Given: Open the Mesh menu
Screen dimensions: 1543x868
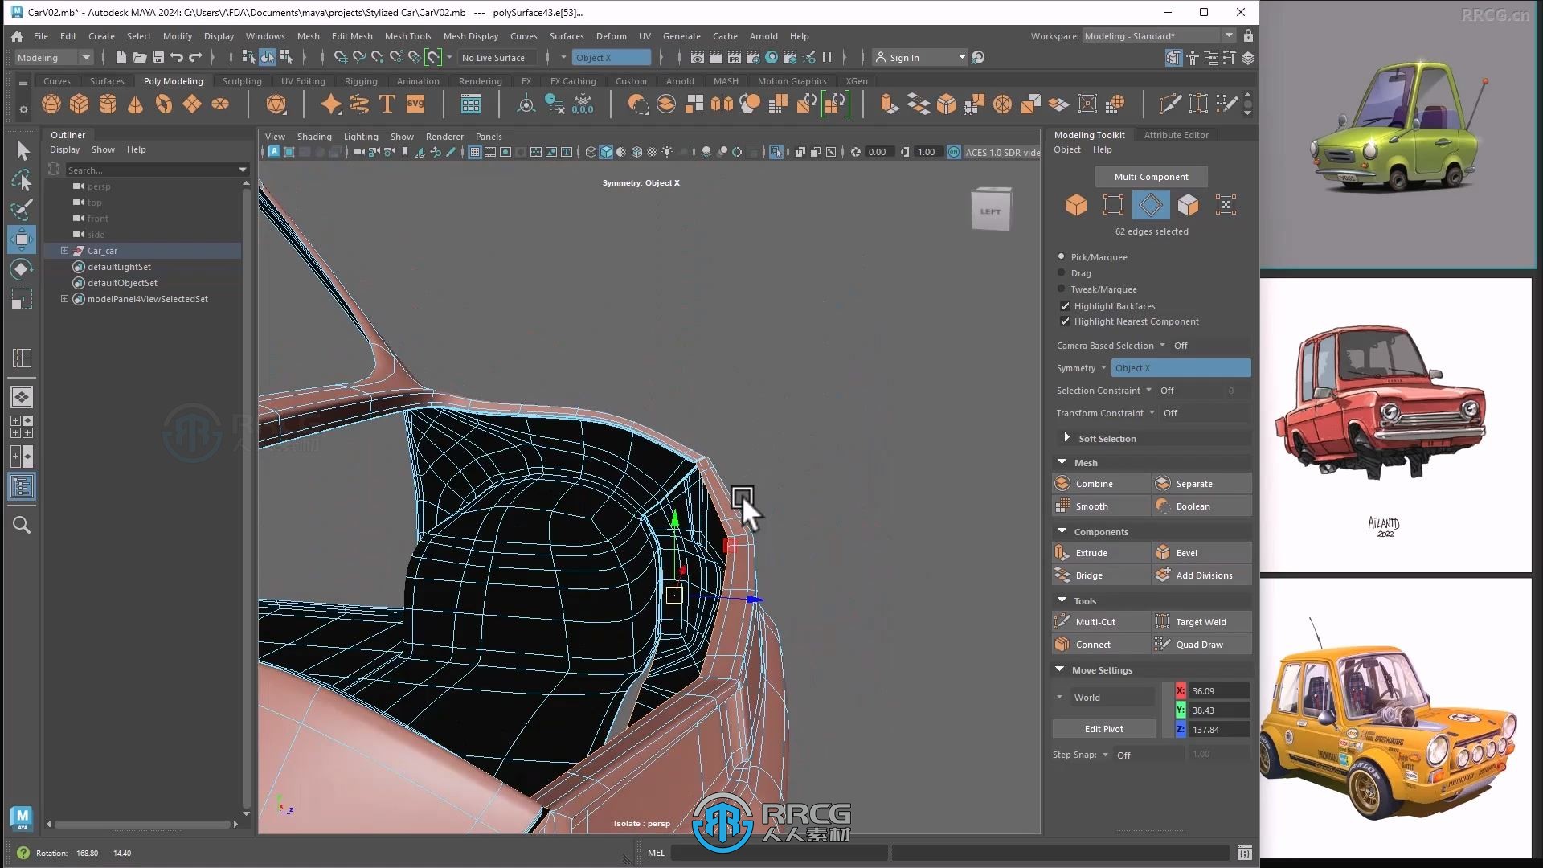Looking at the screenshot, I should tap(307, 36).
